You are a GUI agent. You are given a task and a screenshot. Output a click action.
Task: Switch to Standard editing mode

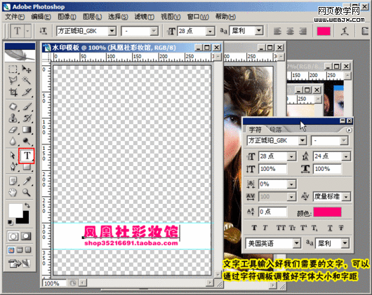13,236
